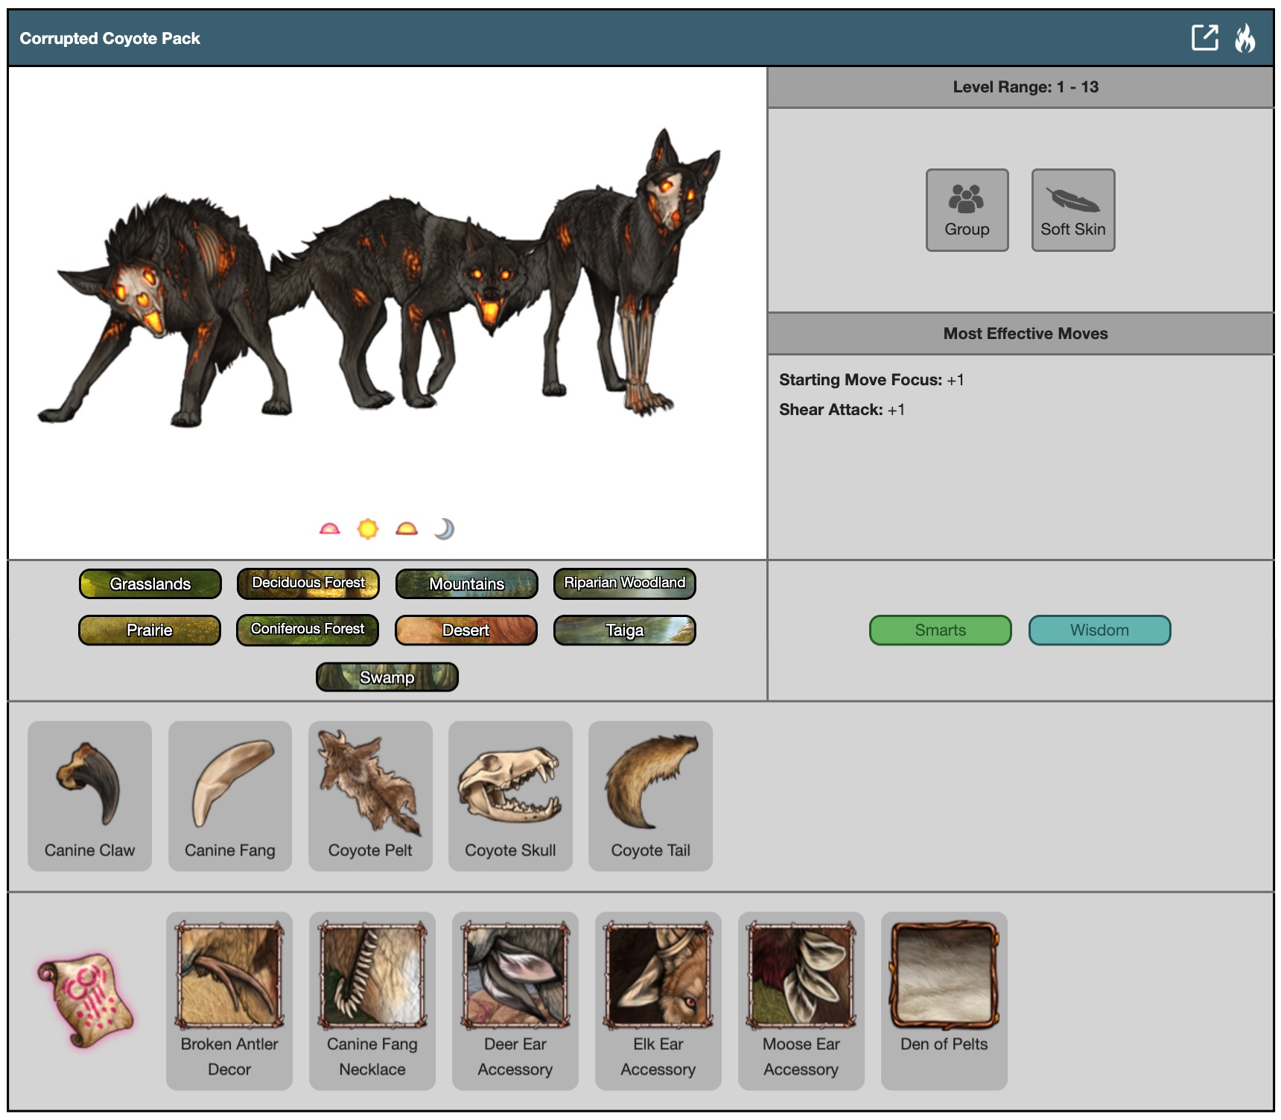Select the Riparian Woodland biome tag

(x=624, y=583)
